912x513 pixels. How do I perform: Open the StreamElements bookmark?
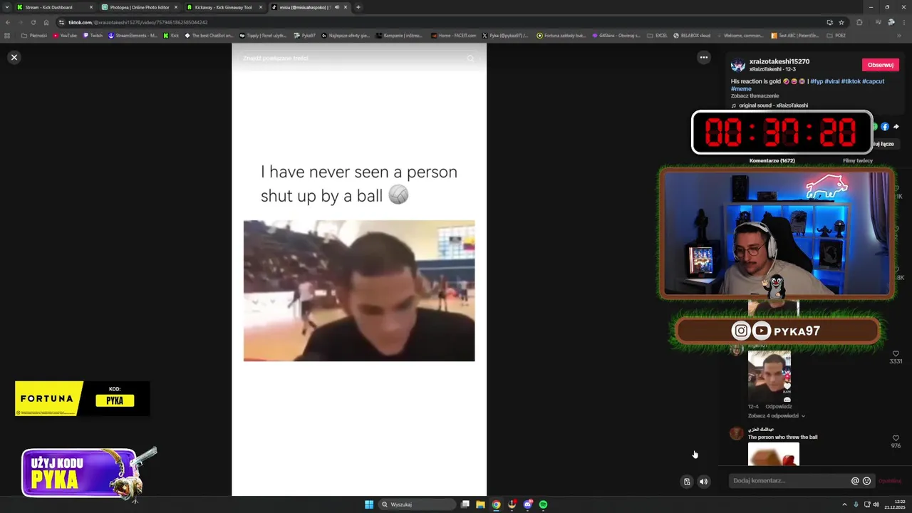pos(133,35)
